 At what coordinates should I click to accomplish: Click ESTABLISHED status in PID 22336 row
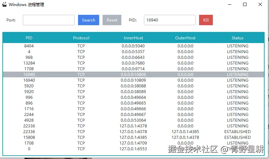pos(238,132)
